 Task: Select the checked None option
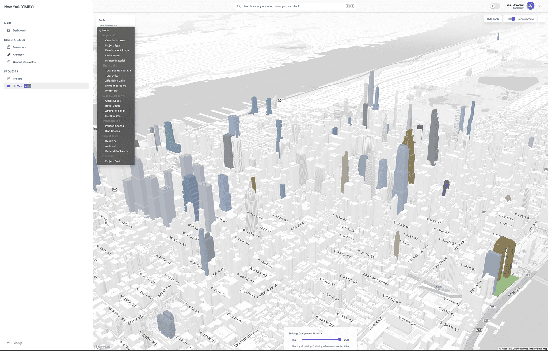coord(105,30)
